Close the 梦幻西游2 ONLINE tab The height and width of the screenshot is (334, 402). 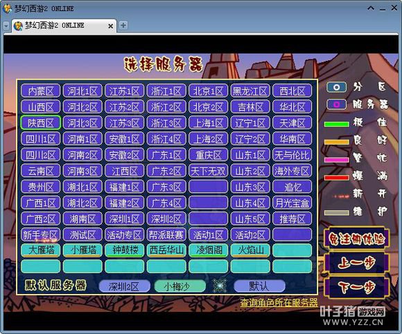[x=110, y=26]
